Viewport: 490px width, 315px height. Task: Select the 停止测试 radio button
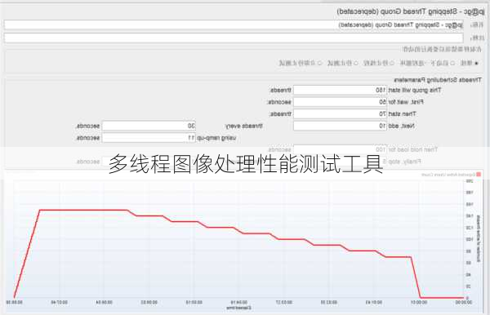(355, 63)
